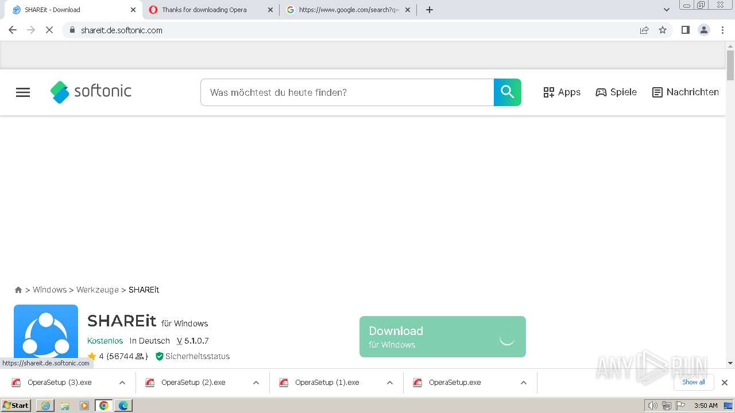
Task: Click the Kostenlos label
Action: (105, 341)
